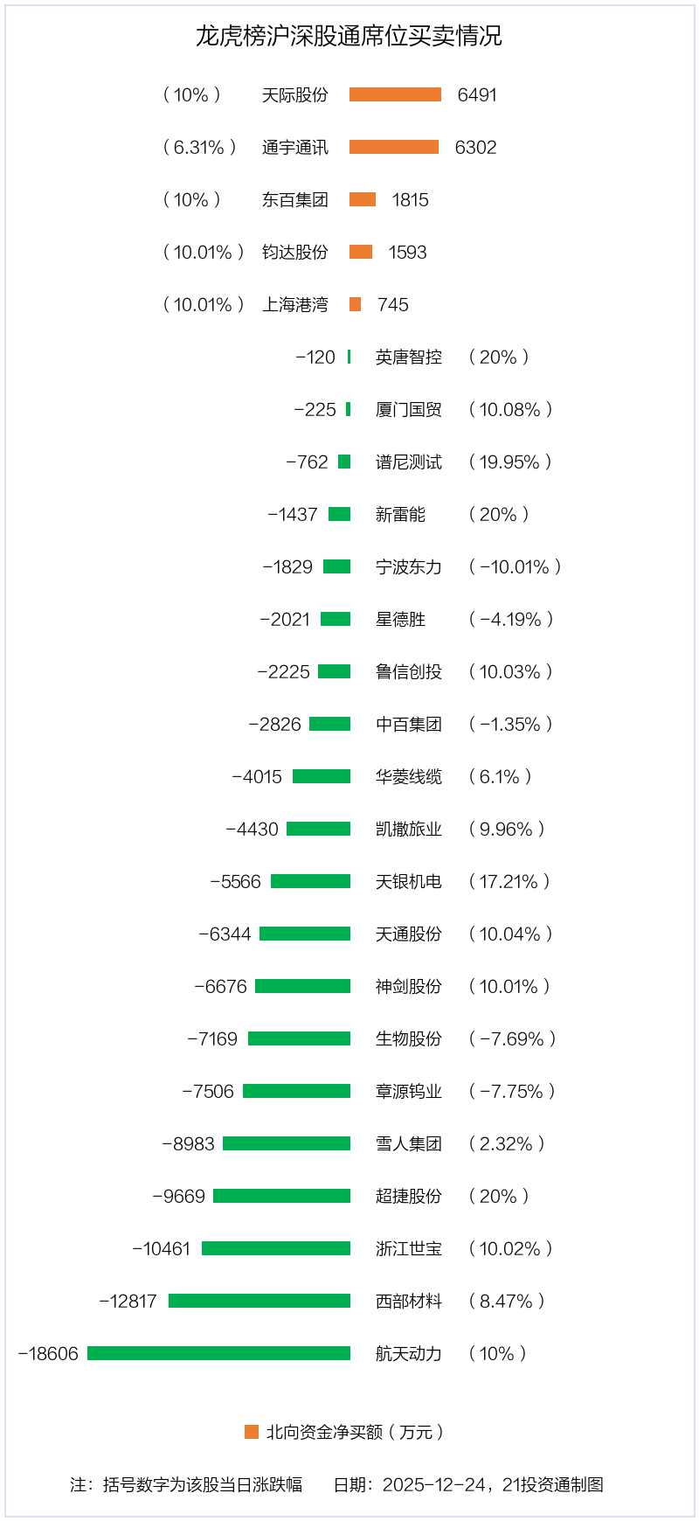699x1521 pixels.
Task: Click the 钧达股份 stock label
Action: 295,252
